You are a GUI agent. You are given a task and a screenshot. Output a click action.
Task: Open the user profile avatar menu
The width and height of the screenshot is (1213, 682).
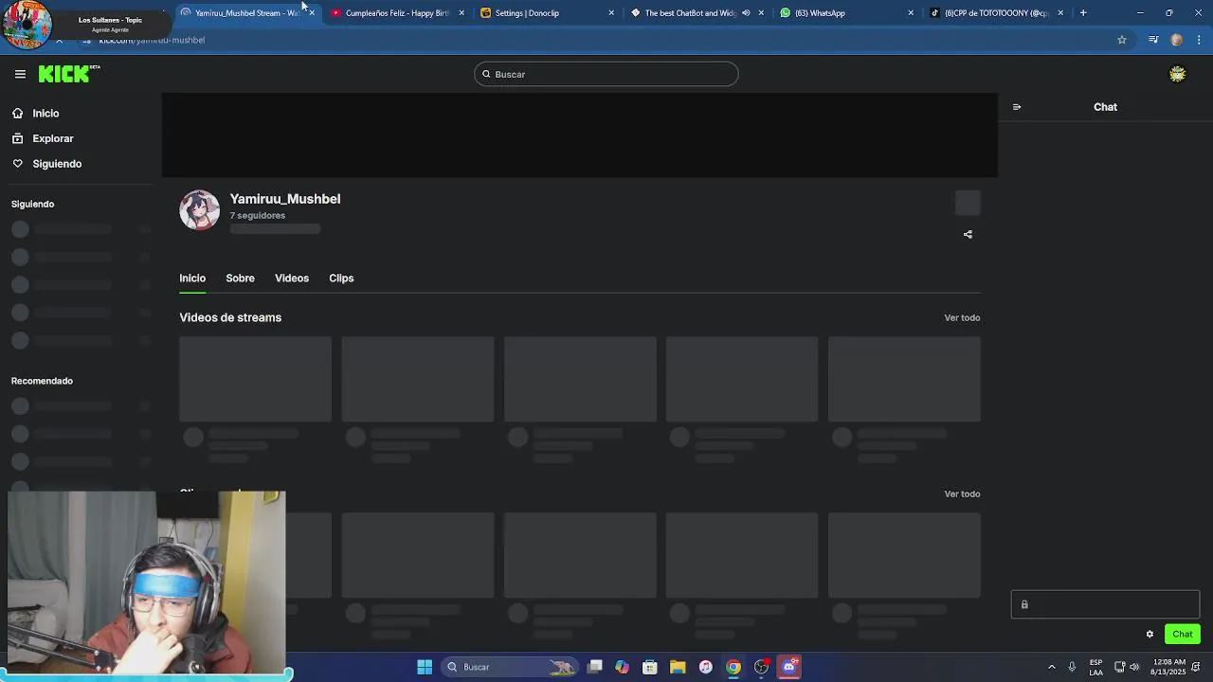coord(1177,74)
